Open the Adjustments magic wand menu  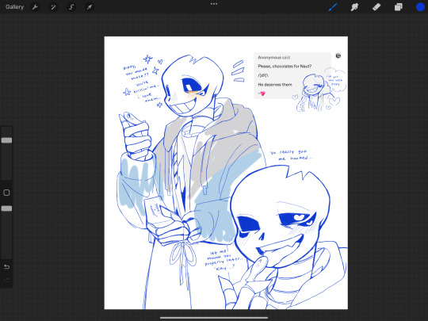53,7
